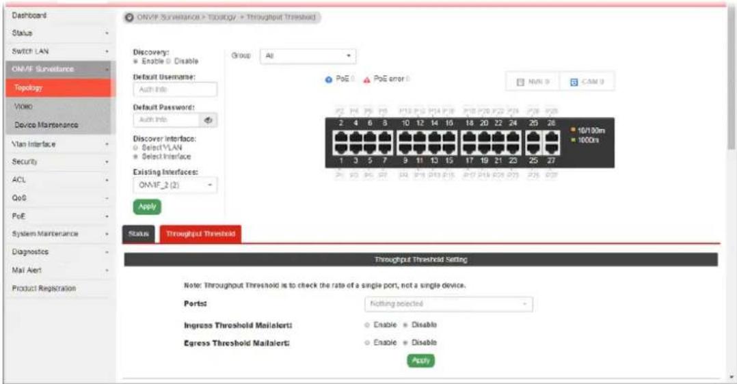Expand ACL sidebar menu

(x=59, y=180)
